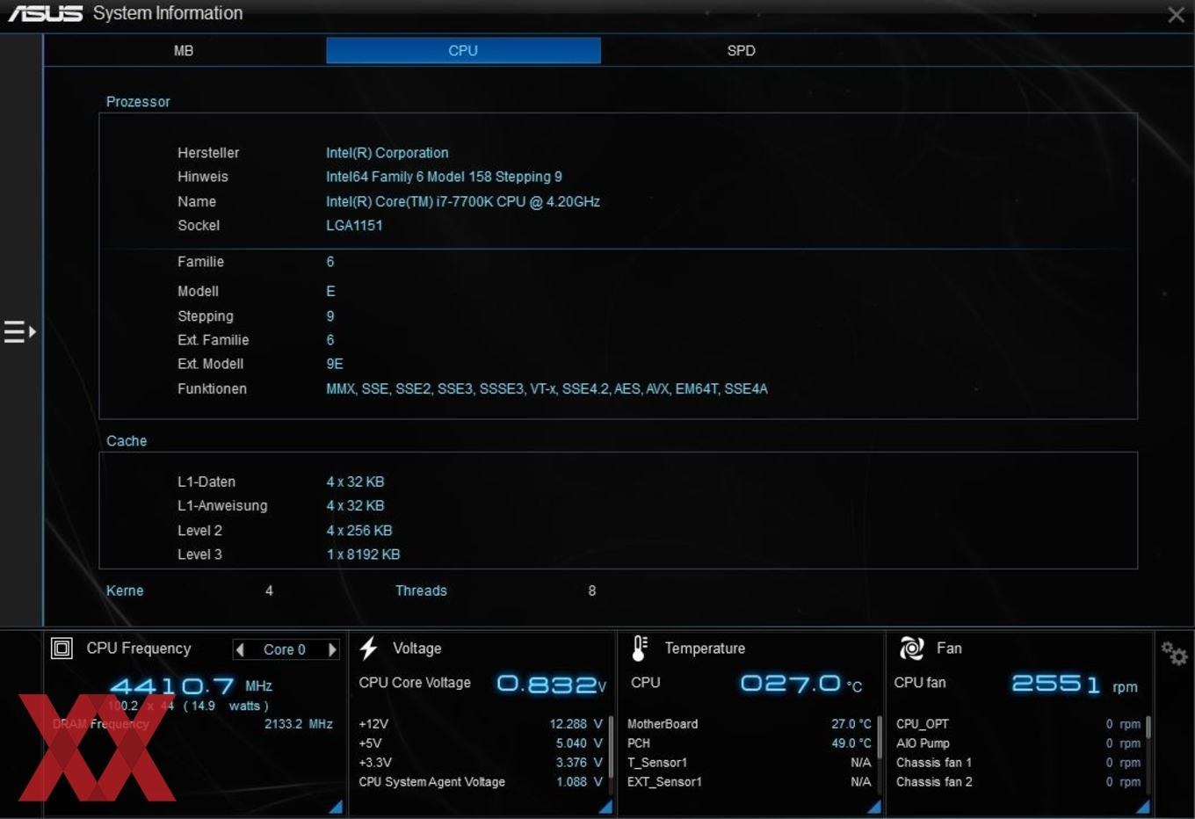Click the Voltage panel scrollbar
The width and height of the screenshot is (1195, 819).
tap(611, 747)
